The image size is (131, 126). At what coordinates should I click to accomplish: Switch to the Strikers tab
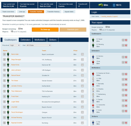pyautogui.click(x=53, y=40)
